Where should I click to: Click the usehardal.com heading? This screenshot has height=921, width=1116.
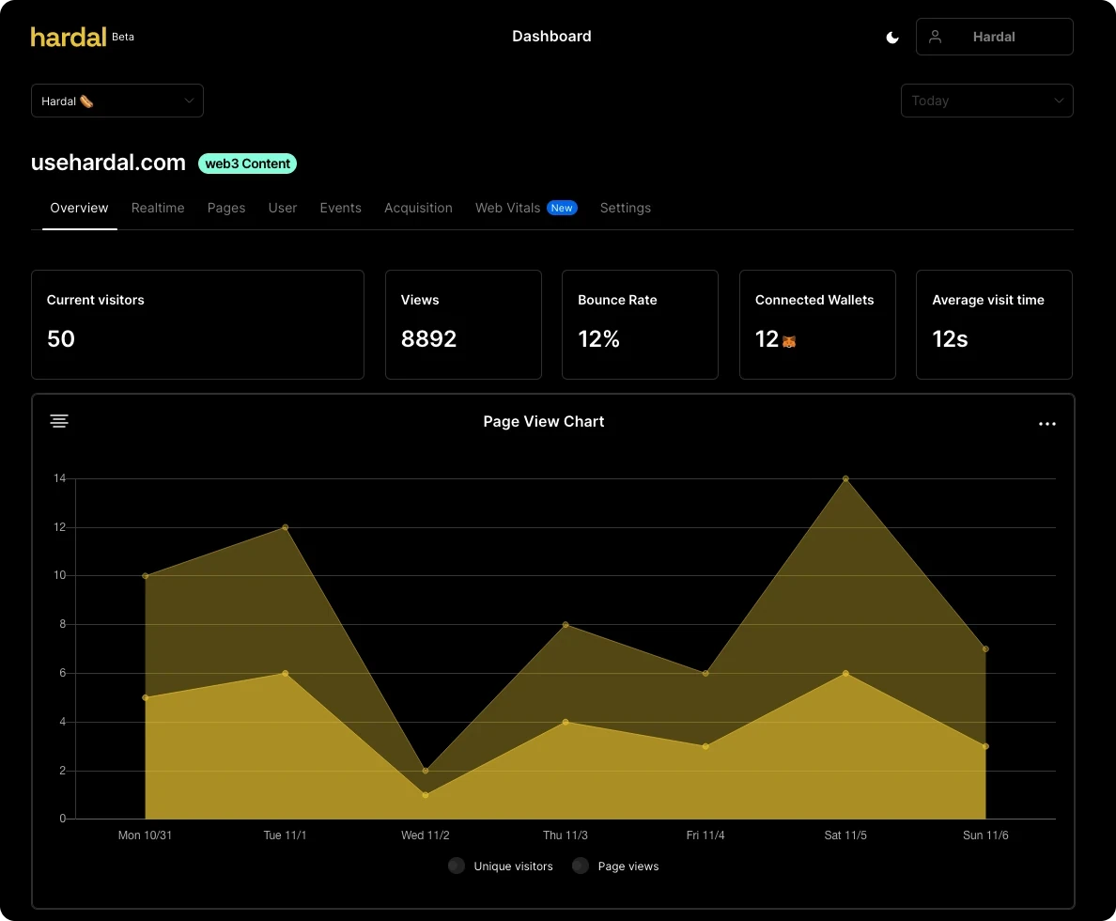pos(108,163)
